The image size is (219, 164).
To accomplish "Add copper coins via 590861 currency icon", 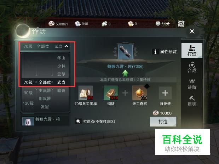I will tap(51, 24).
